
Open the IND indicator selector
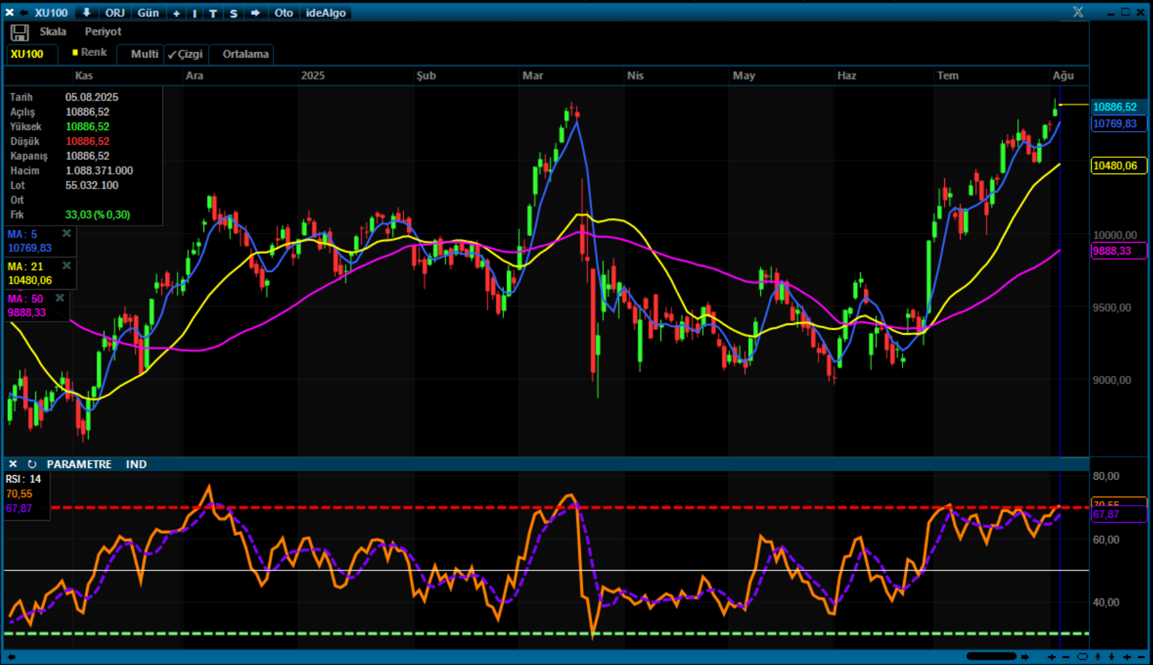(136, 464)
